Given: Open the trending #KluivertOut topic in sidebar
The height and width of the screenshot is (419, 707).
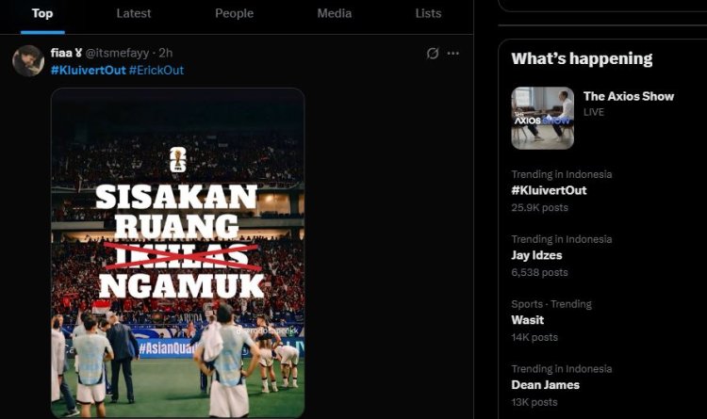Looking at the screenshot, I should tap(549, 190).
